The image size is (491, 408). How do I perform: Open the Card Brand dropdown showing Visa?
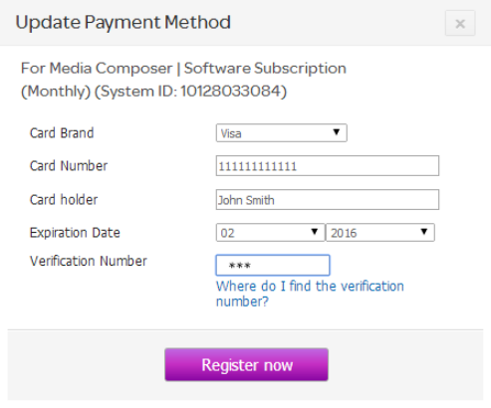coord(281,133)
